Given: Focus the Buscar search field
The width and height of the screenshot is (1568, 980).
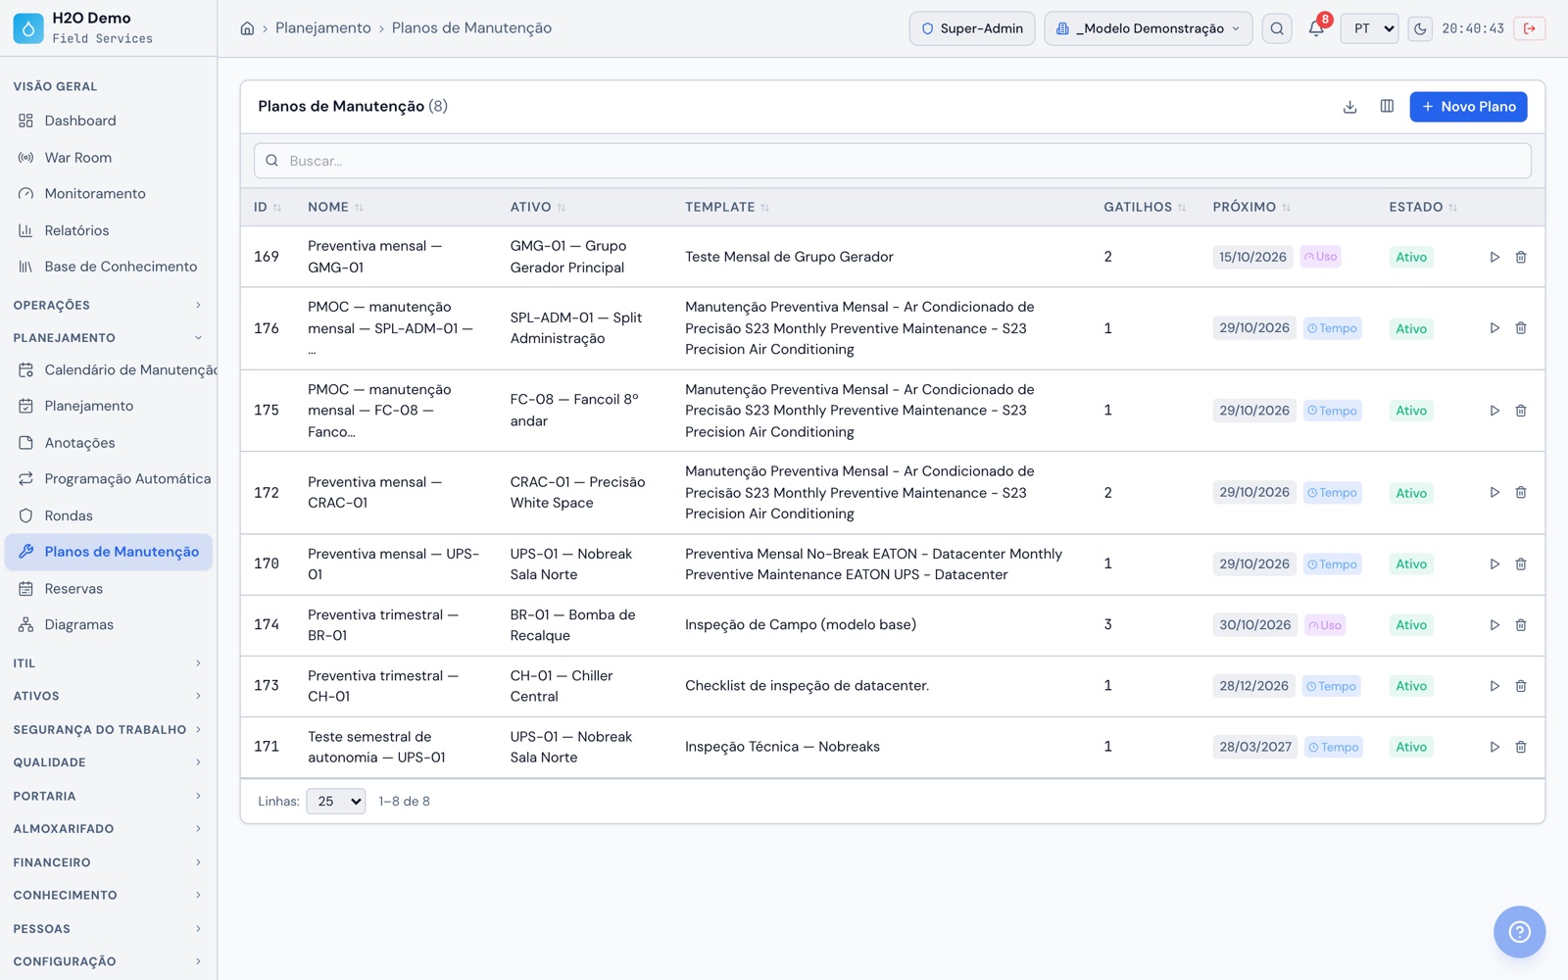Looking at the screenshot, I should (892, 161).
